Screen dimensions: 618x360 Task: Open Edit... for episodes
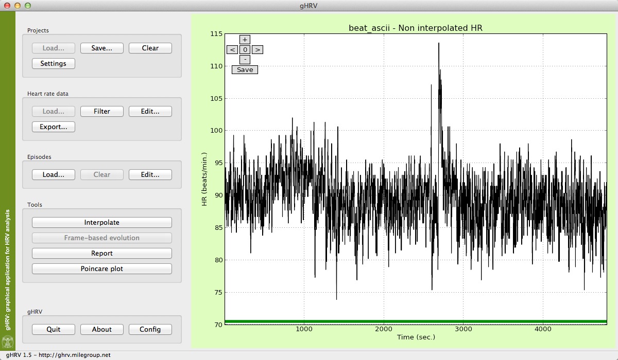150,174
